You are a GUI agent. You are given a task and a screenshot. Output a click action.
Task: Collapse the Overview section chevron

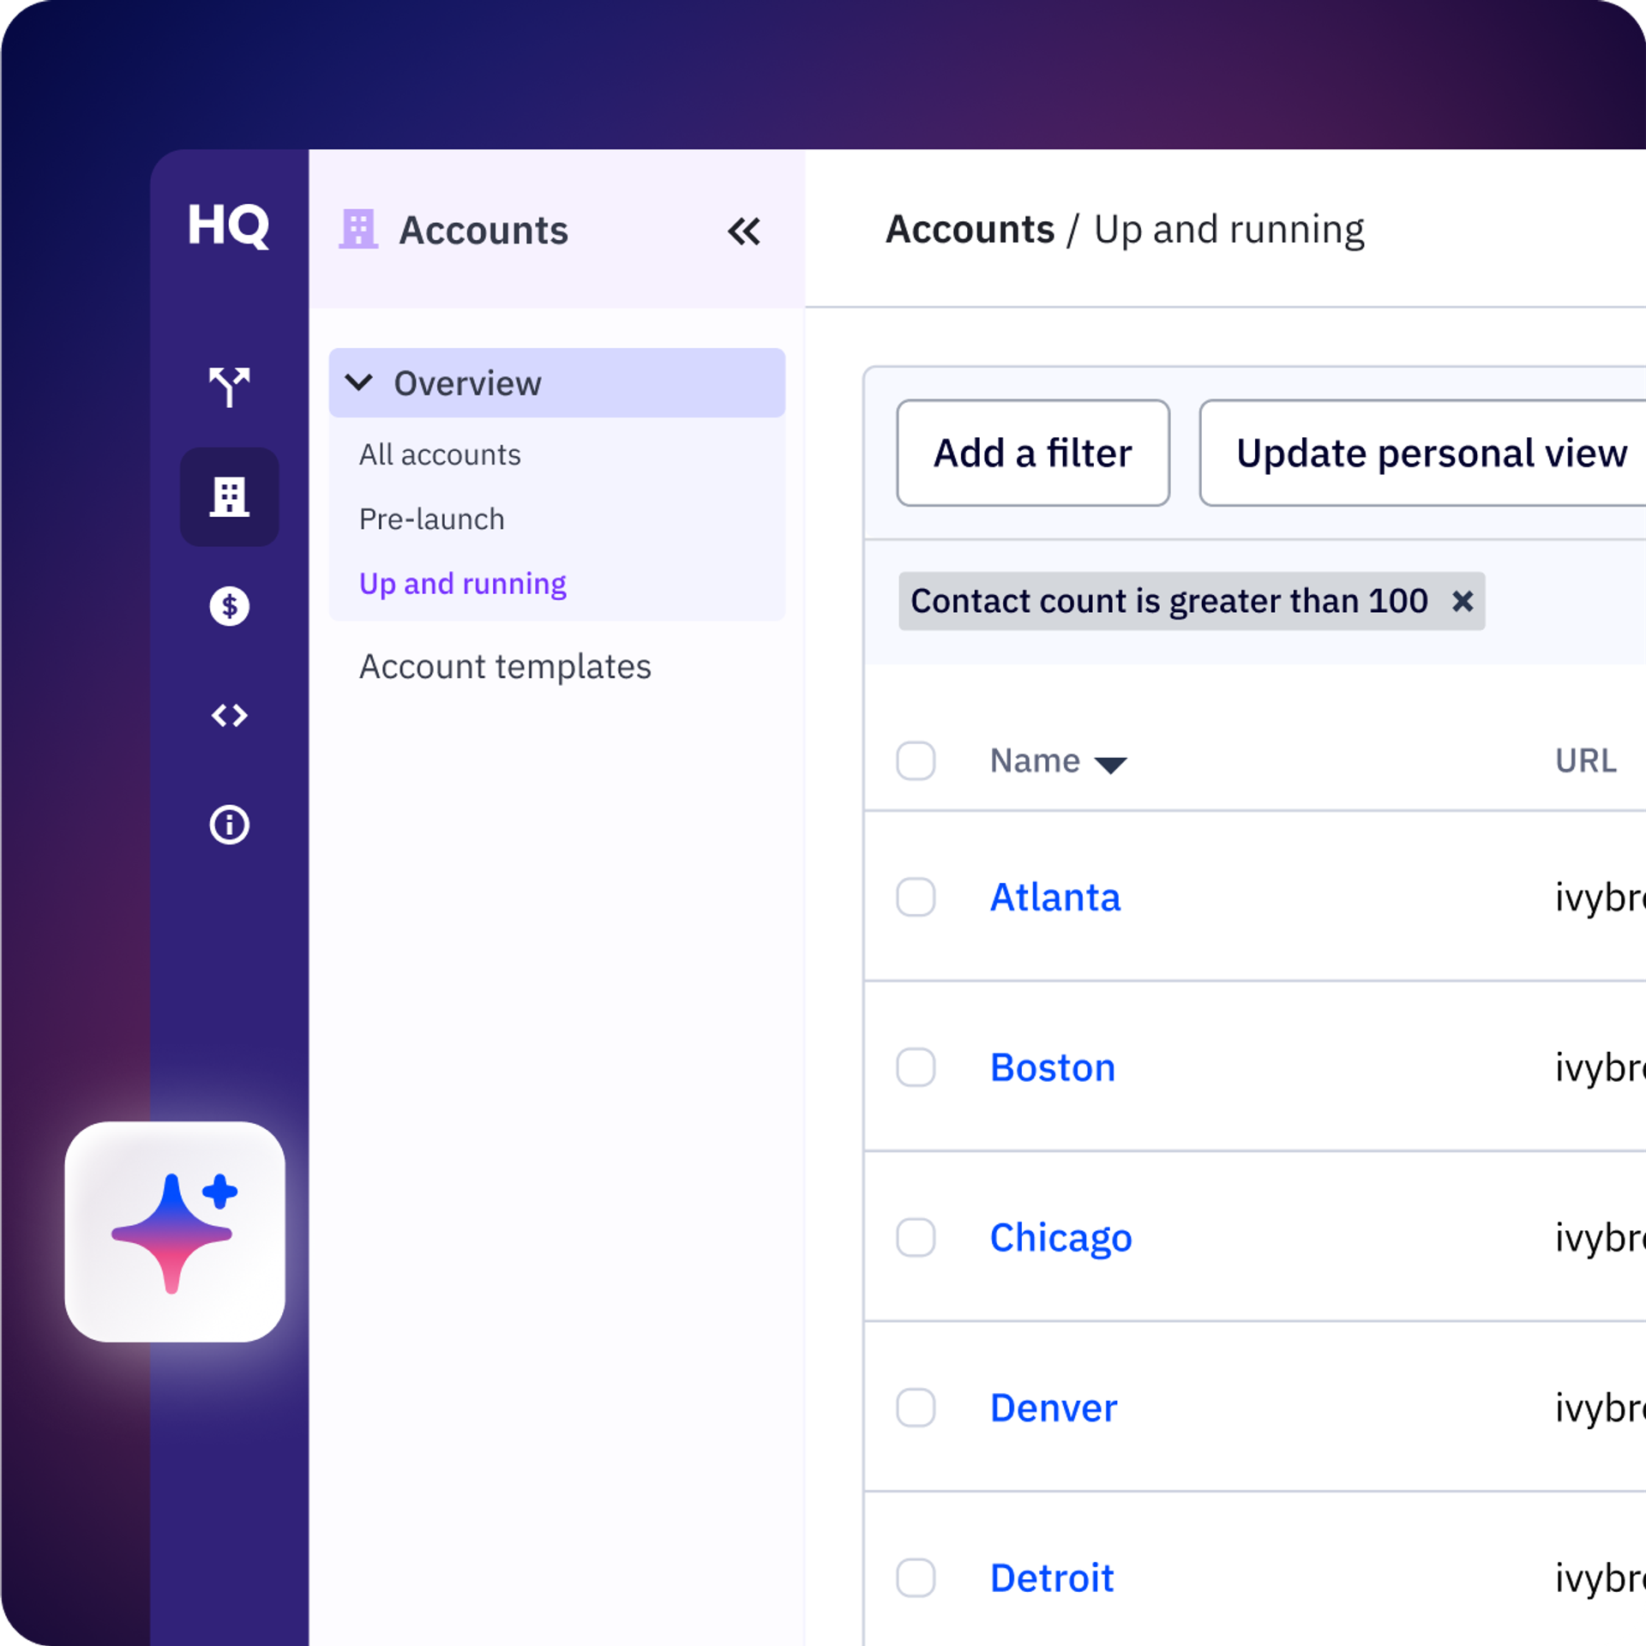[358, 382]
